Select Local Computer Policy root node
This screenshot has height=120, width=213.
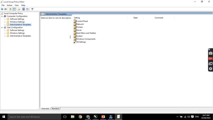[13, 13]
